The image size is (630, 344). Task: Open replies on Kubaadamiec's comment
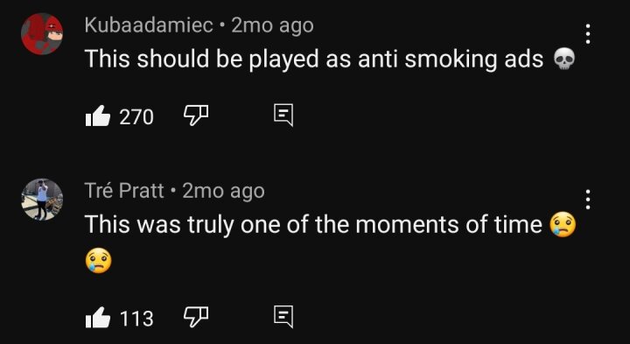(283, 116)
